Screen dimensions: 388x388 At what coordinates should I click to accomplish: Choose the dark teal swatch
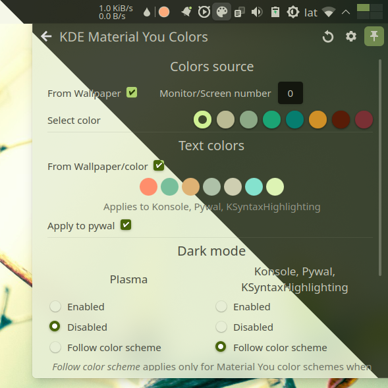(x=294, y=119)
